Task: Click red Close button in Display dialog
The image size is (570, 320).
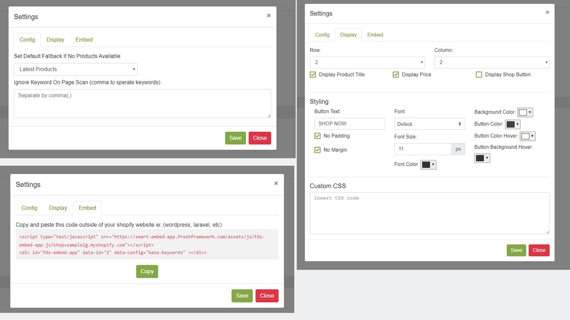Action: pyautogui.click(x=539, y=250)
